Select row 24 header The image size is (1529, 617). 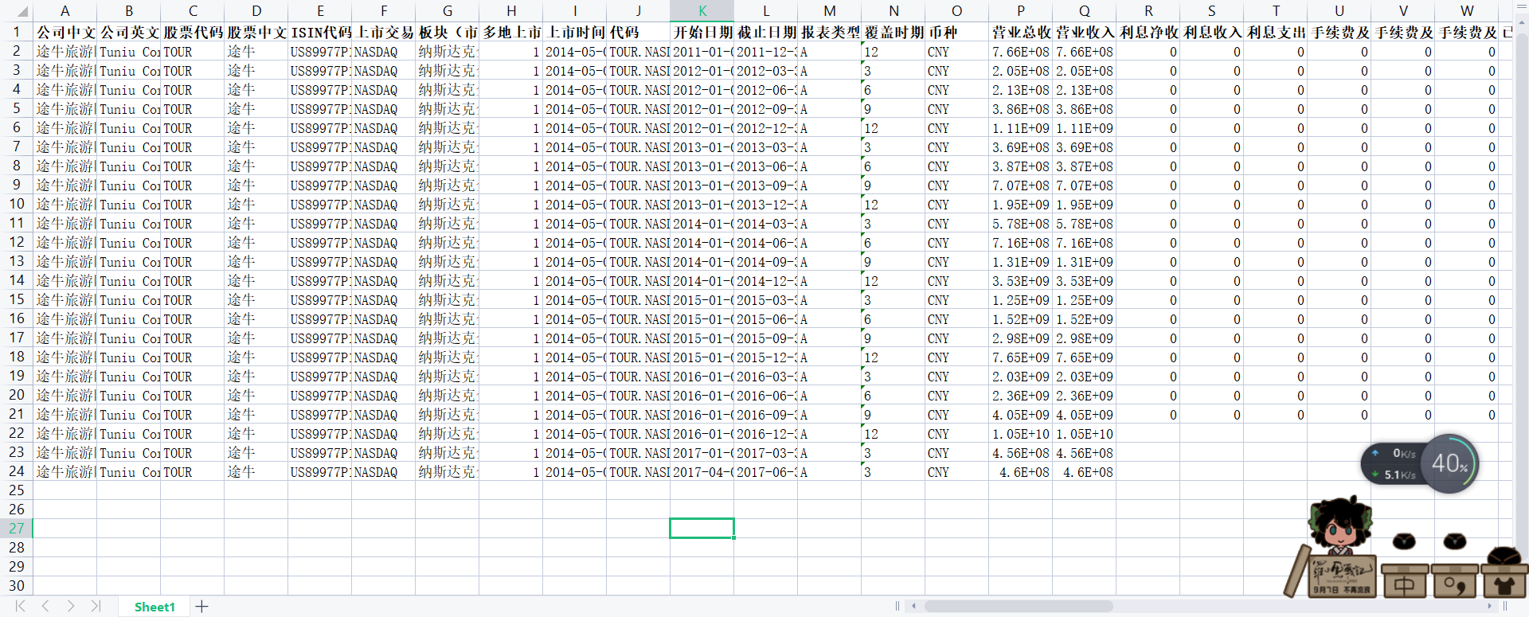point(16,471)
